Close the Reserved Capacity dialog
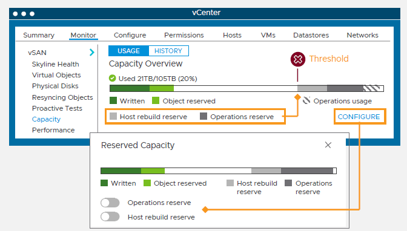 pyautogui.click(x=328, y=145)
